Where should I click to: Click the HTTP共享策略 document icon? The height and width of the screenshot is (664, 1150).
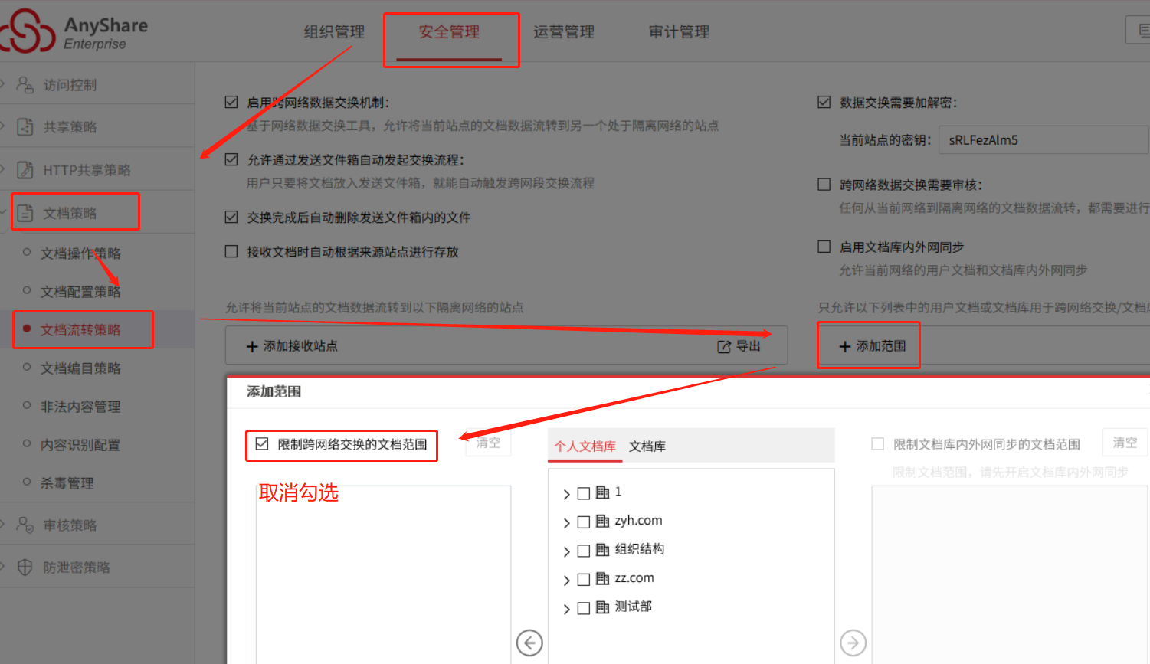coord(25,169)
